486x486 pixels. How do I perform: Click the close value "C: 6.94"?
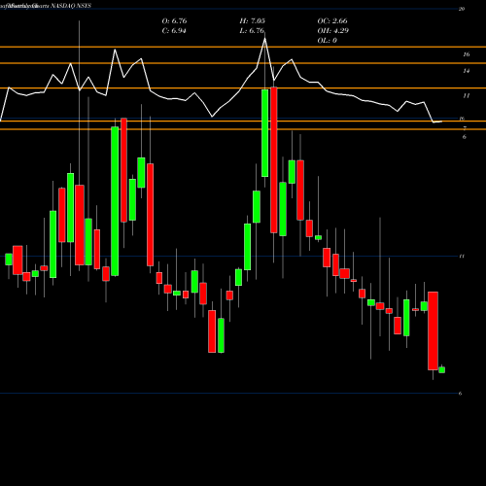[x=174, y=31]
